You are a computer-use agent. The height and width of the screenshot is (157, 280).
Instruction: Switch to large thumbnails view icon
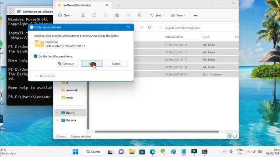(x=235, y=137)
